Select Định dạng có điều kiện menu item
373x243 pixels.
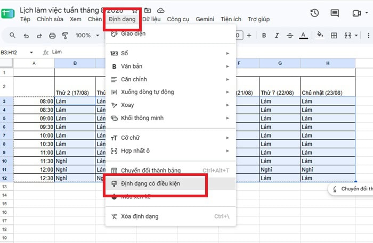(x=171, y=183)
